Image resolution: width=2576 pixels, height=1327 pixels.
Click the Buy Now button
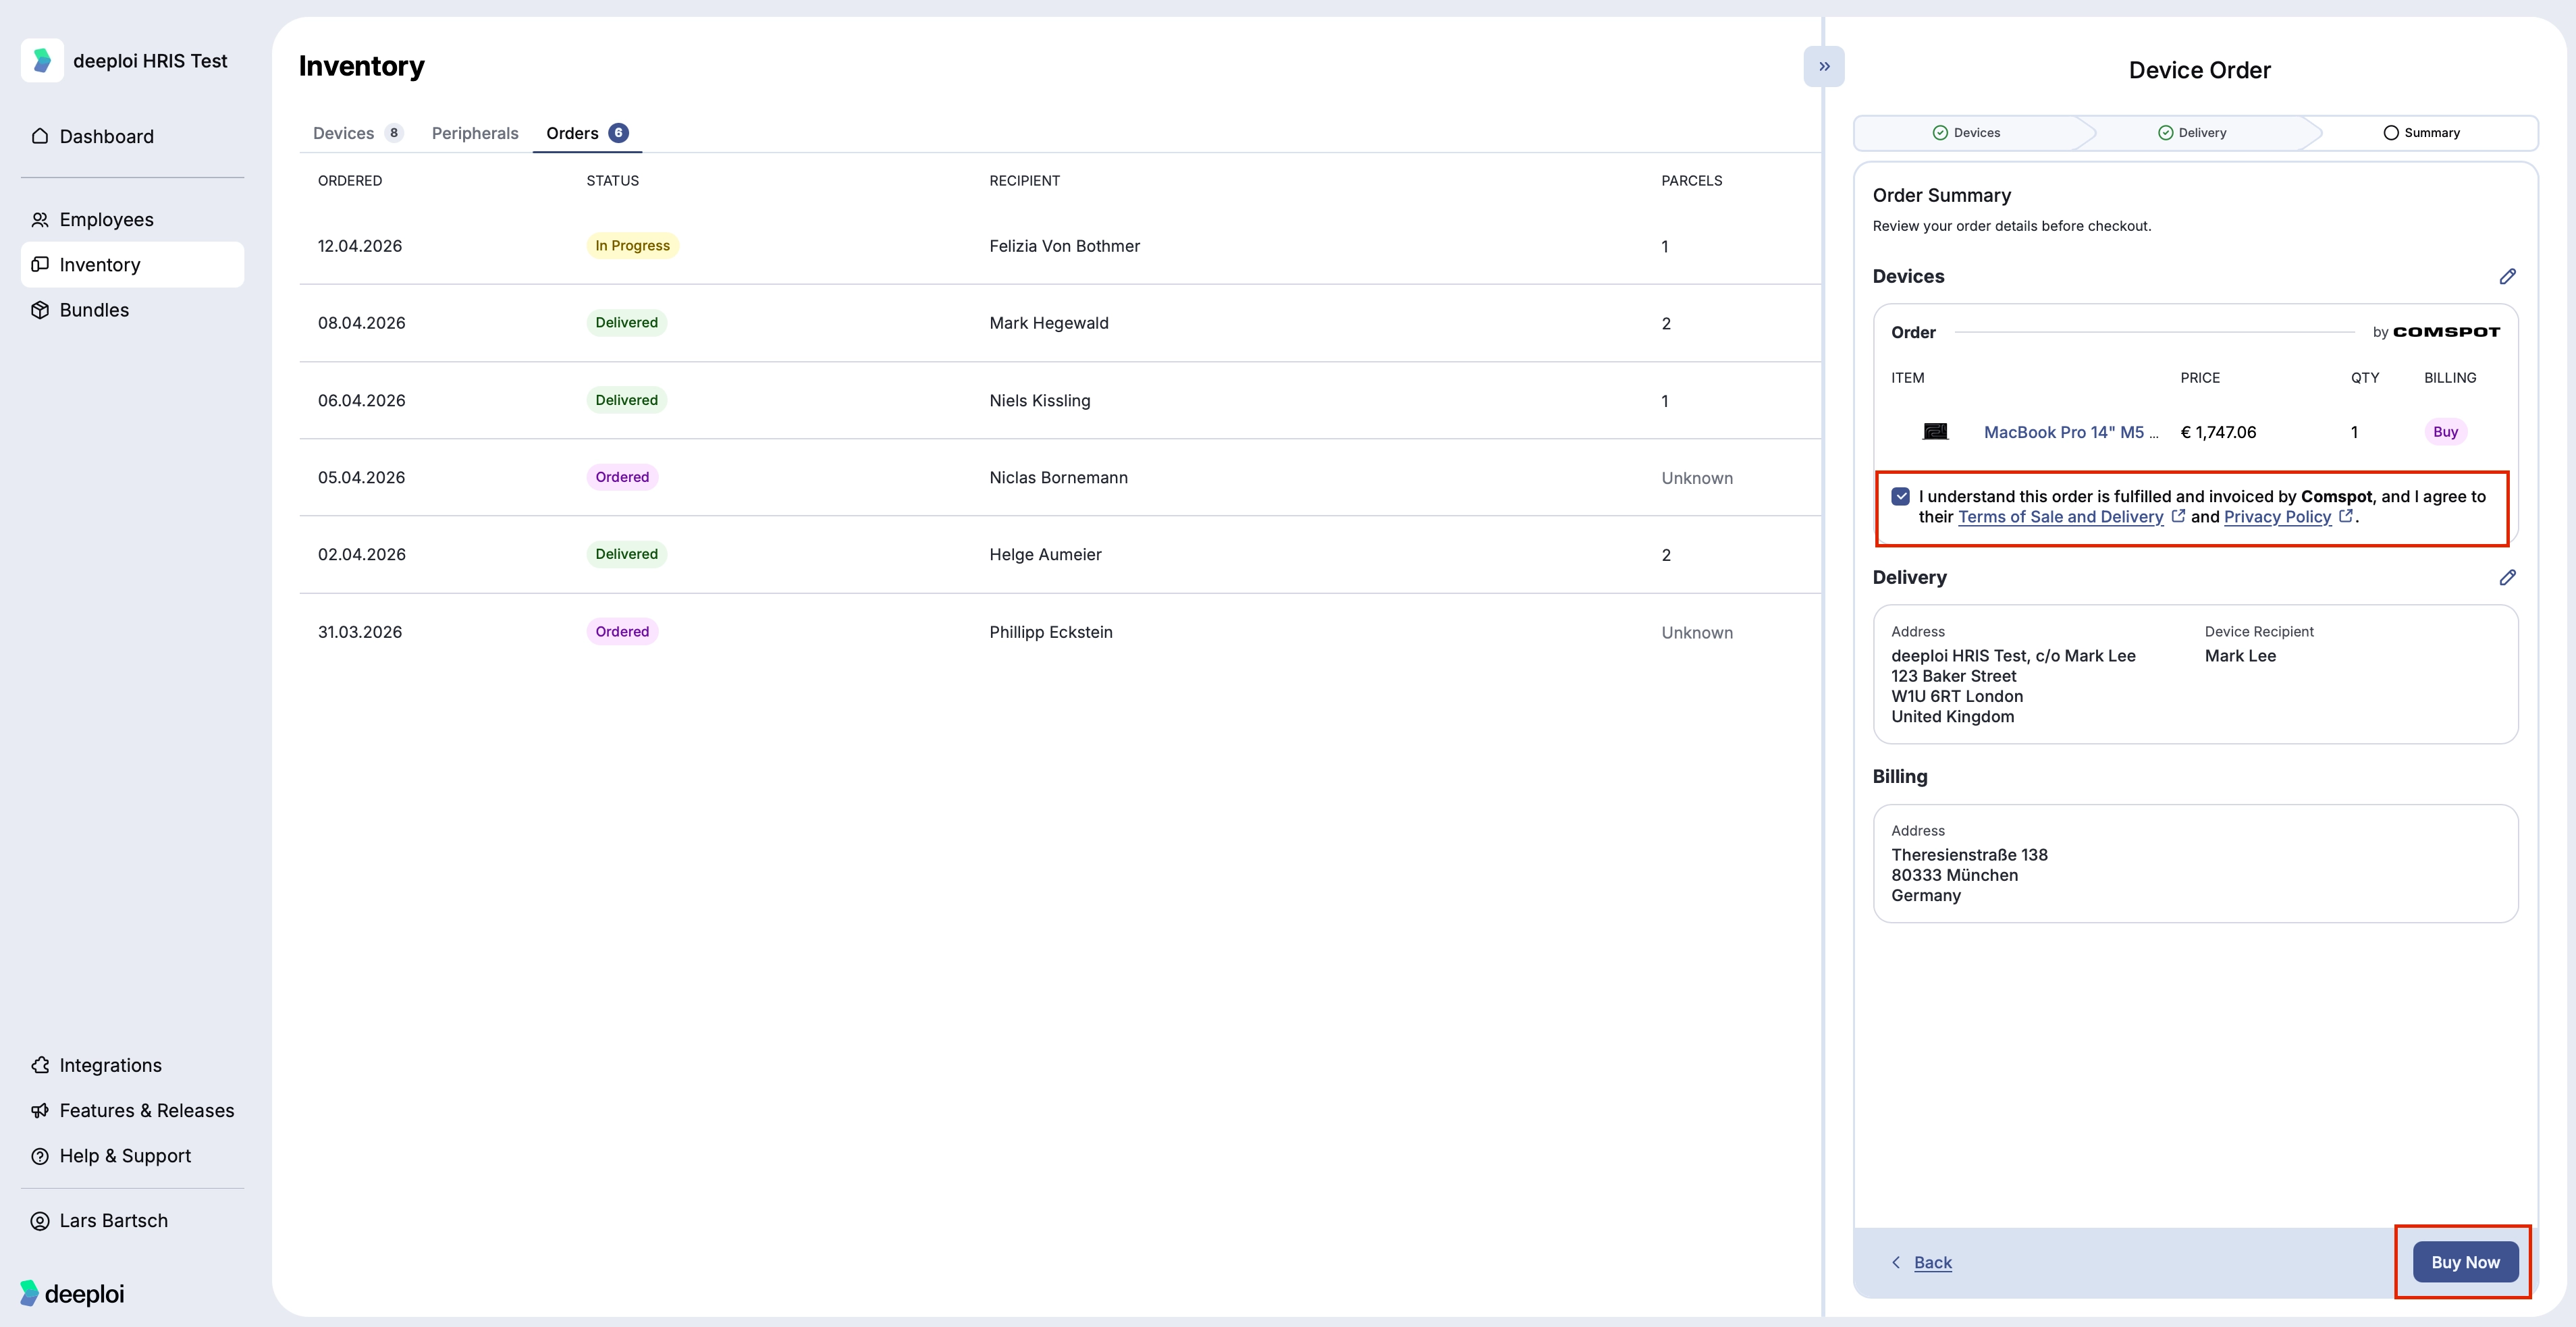[x=2465, y=1262]
